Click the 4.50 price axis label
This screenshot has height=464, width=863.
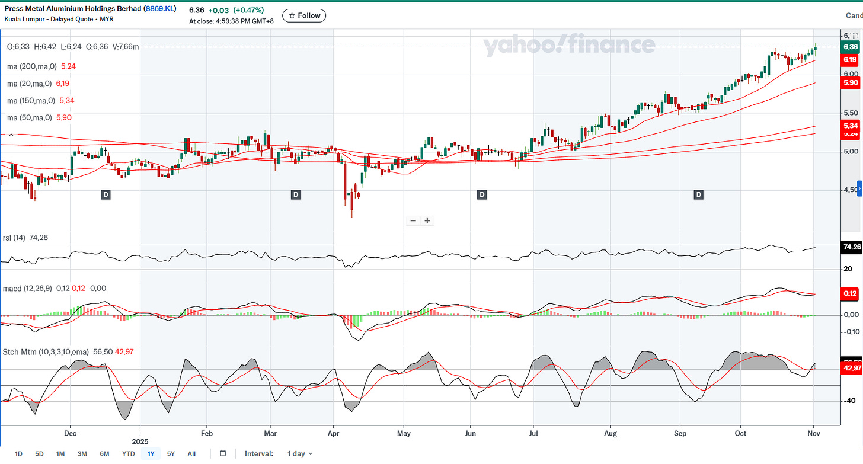pos(851,190)
